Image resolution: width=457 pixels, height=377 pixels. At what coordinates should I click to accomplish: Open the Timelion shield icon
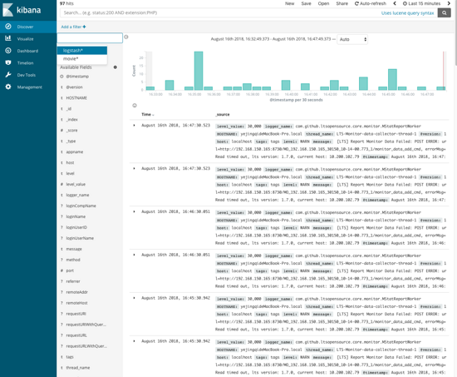tap(8, 62)
